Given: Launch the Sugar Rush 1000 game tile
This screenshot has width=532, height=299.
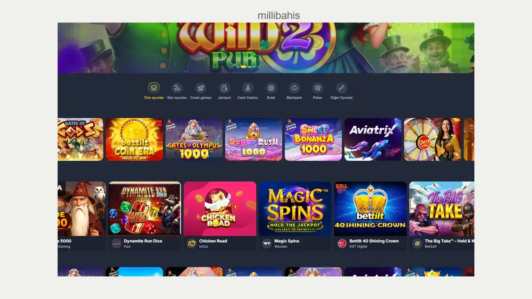Looking at the screenshot, I should point(254,139).
